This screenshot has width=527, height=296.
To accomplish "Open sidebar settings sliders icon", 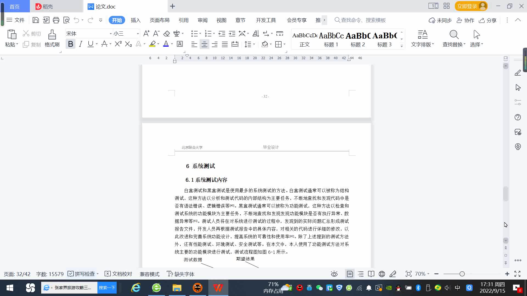I will click(518, 102).
